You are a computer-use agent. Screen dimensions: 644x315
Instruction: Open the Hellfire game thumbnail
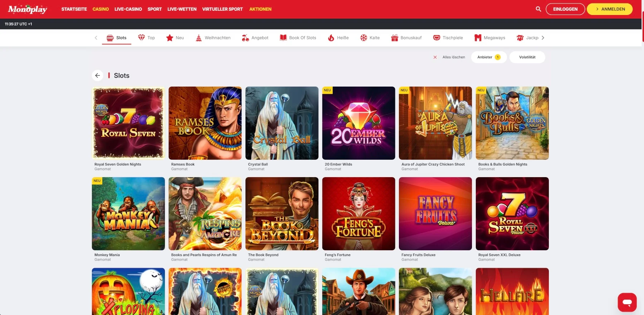click(512, 291)
